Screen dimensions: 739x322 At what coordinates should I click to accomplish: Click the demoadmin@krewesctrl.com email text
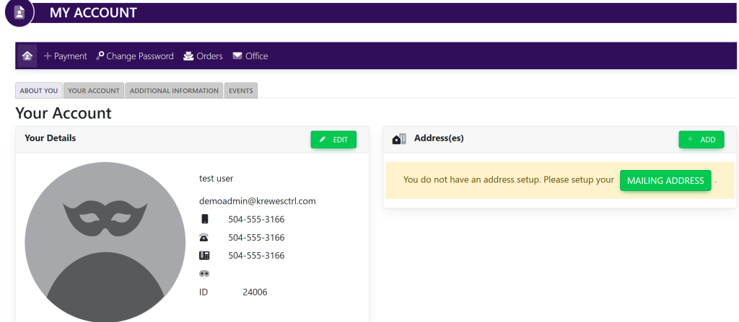pos(258,201)
